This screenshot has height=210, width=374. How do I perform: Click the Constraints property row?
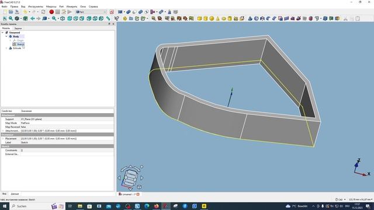57,150
